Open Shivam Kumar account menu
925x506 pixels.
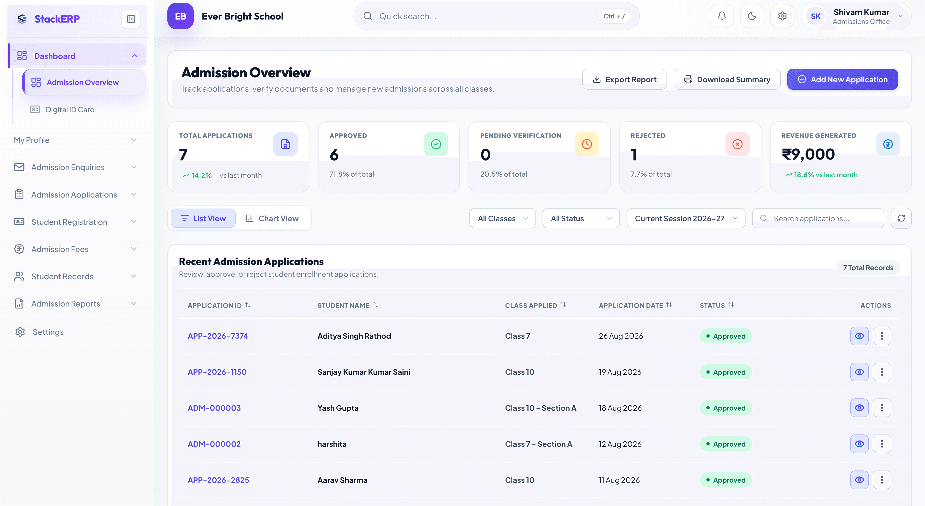856,16
